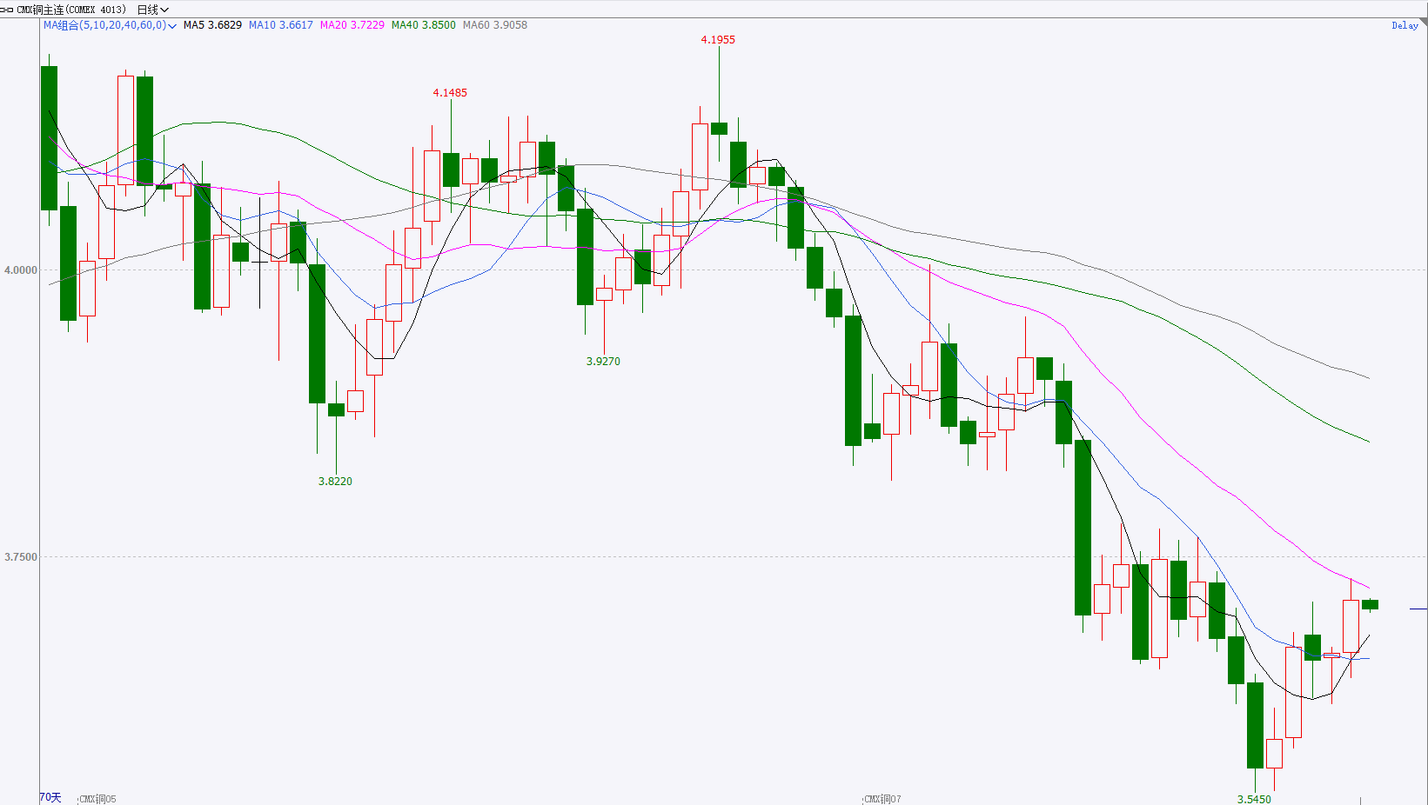The width and height of the screenshot is (1428, 805).
Task: Click the 70天 range label
Action: click(x=50, y=797)
